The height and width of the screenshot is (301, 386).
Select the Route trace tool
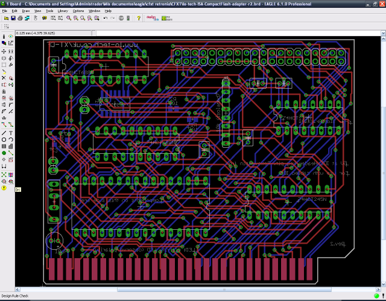point(4,125)
